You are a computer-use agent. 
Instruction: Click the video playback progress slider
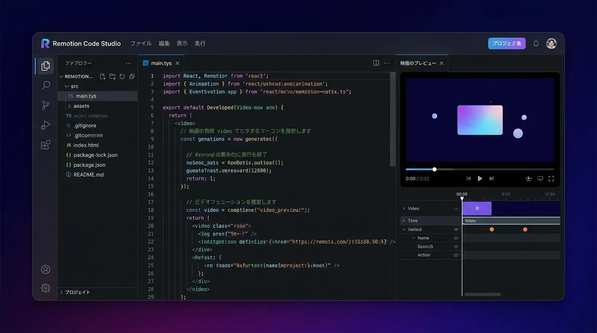[x=434, y=169]
